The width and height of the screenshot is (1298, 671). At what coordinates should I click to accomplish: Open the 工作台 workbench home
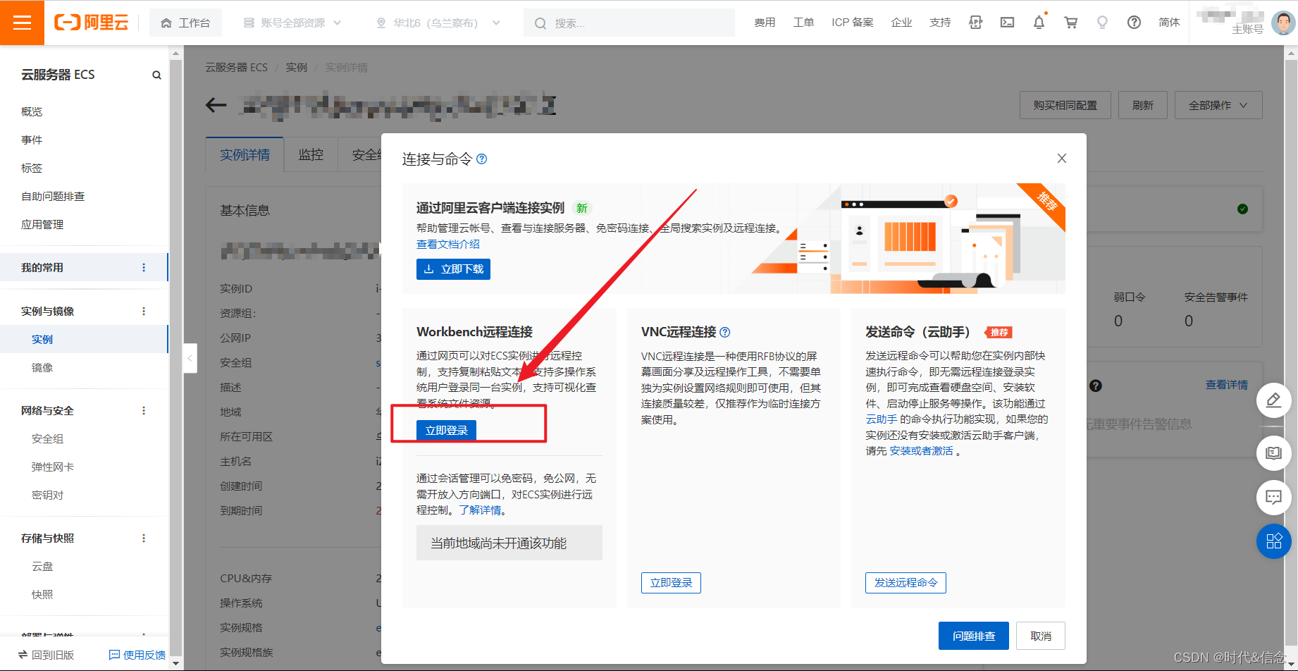(185, 23)
